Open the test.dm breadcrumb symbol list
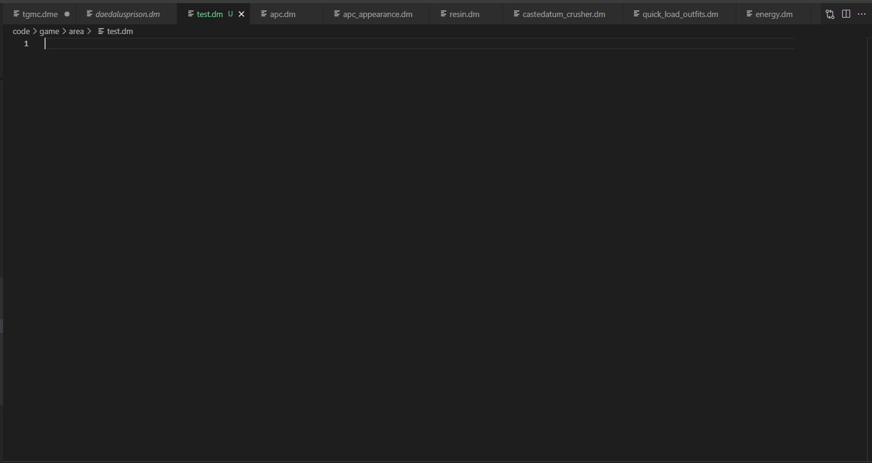Screen dimensions: 872x463 point(120,31)
